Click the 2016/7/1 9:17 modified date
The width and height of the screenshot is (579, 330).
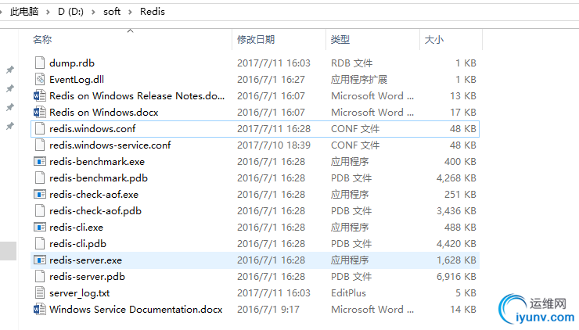click(268, 310)
